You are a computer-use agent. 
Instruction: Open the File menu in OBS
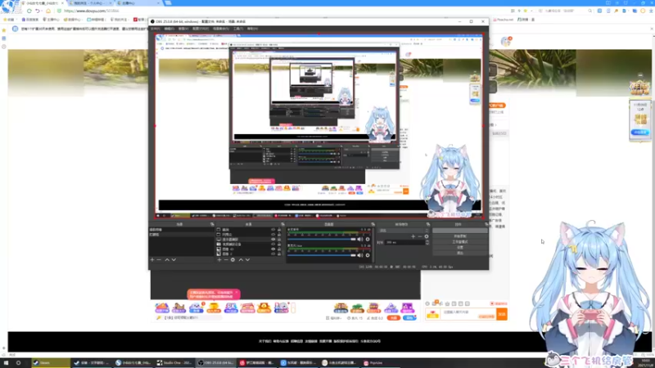coord(155,29)
